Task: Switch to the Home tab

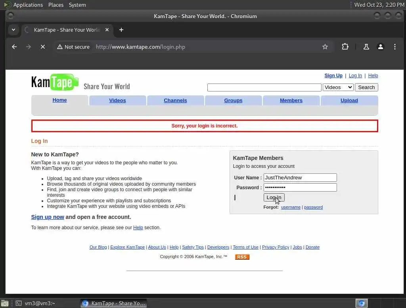Action: coord(59,100)
